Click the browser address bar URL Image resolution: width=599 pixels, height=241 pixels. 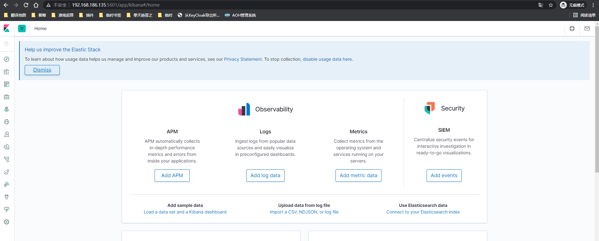click(x=116, y=5)
